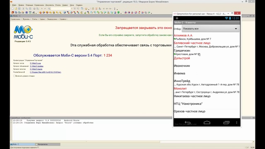Tap the Android overflow menu dots
Screen dimensions: 265x149
[x=236, y=123]
